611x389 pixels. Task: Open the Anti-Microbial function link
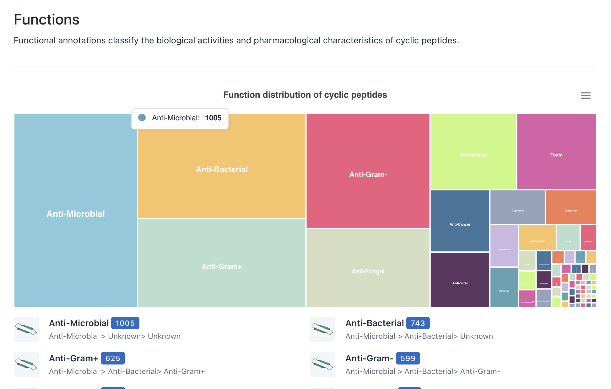tap(79, 323)
